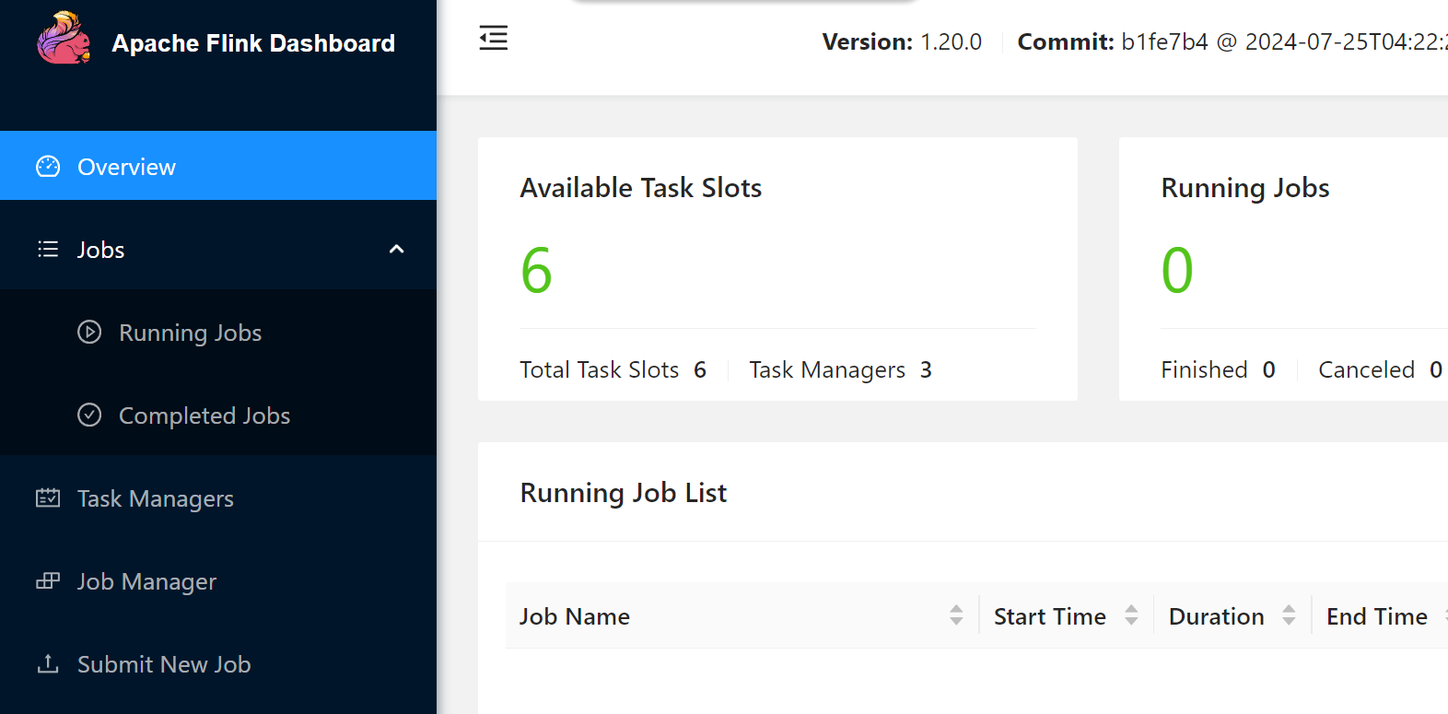1448x714 pixels.
Task: Click the End Time column header
Action: coord(1377,616)
